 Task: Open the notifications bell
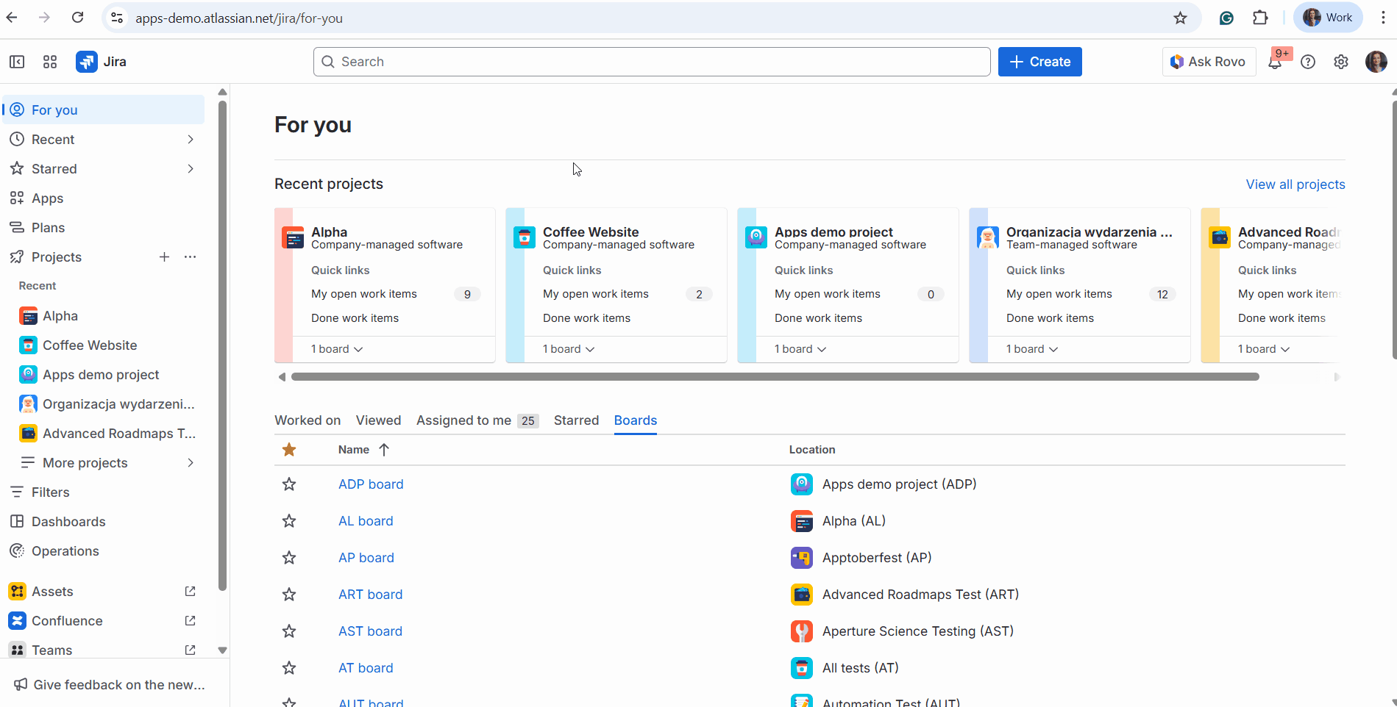point(1275,62)
